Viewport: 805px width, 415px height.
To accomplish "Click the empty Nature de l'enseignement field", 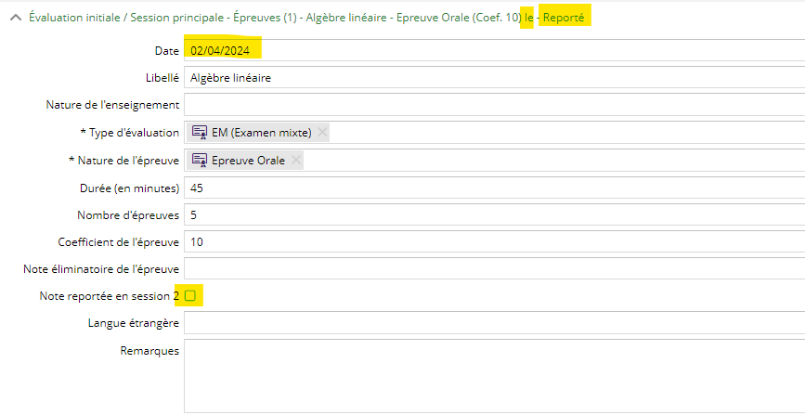I will point(494,105).
